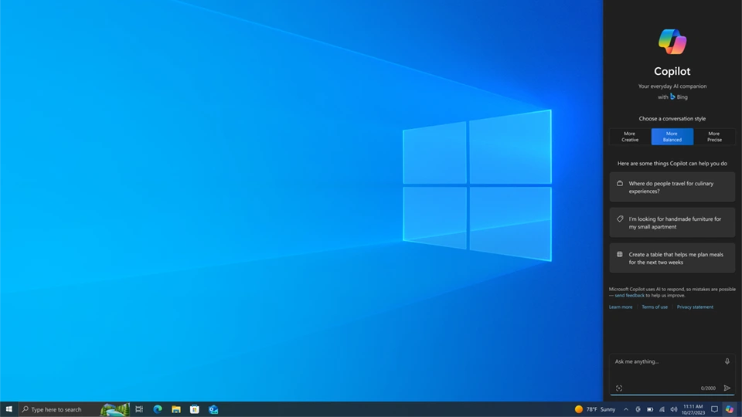The image size is (742, 417).
Task: Click the send message arrow icon
Action: tap(727, 388)
